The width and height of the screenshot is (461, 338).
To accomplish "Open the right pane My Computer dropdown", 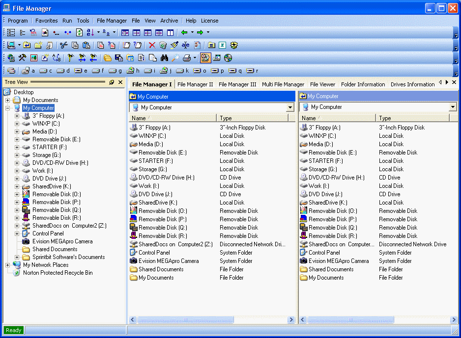I will 453,107.
